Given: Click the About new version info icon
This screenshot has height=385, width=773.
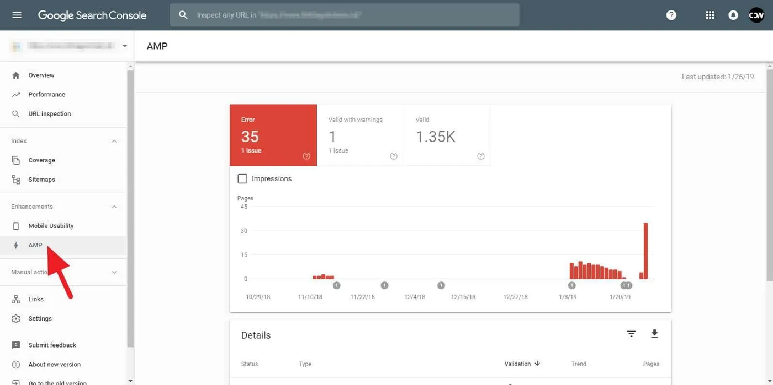Looking at the screenshot, I should [16, 364].
